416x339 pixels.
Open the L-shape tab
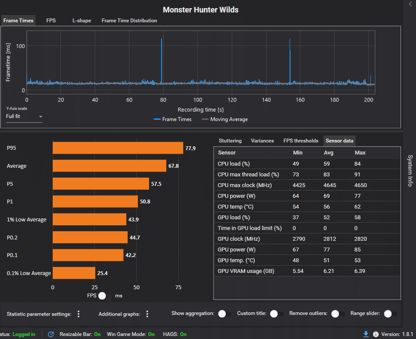(82, 21)
